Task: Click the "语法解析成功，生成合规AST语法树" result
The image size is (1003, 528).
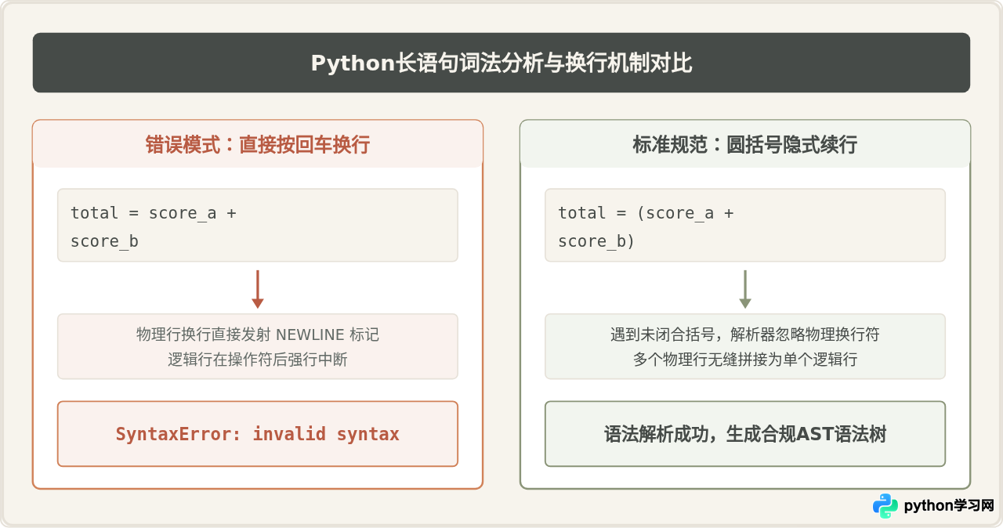Action: coord(745,434)
